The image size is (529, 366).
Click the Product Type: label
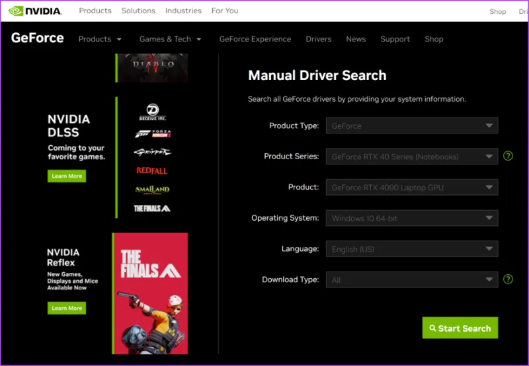tap(294, 126)
